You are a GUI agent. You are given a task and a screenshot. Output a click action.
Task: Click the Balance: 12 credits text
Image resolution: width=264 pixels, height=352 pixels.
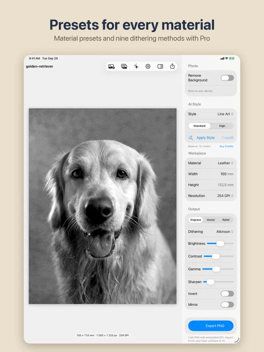(x=199, y=147)
